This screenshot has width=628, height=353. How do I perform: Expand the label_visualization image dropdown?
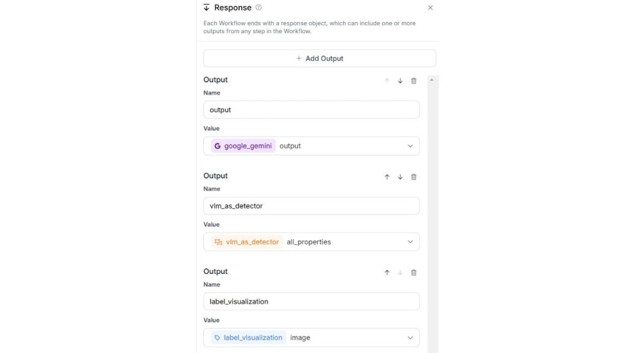tap(410, 338)
